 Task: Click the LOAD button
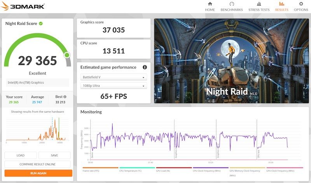(21, 155)
